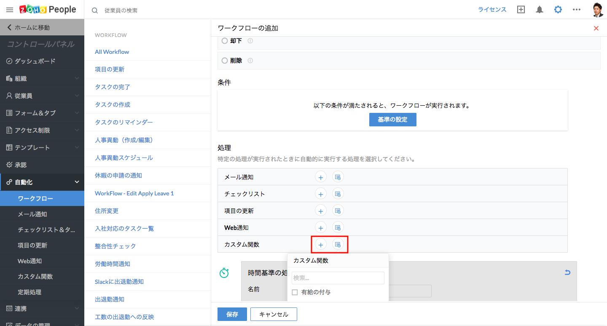Open the カスタム関数 sidebar item
This screenshot has height=326, width=607.
coord(35,276)
